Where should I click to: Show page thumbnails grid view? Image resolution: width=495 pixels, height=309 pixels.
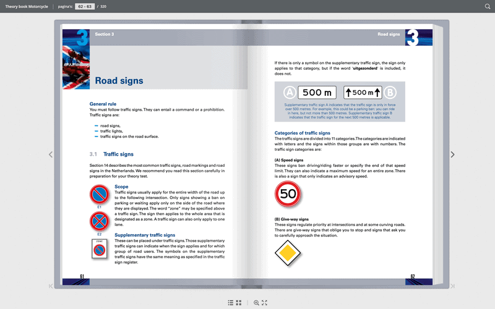click(x=239, y=303)
